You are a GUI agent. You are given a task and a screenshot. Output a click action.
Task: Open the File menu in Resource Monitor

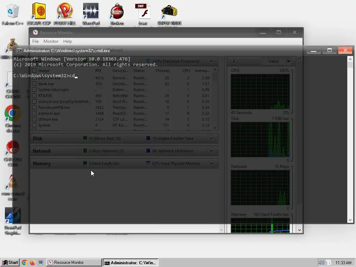35,41
